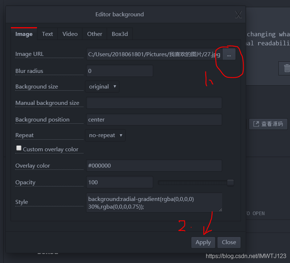The height and width of the screenshot is (263, 290).
Task: Close dialog with the X icon
Action: click(238, 15)
